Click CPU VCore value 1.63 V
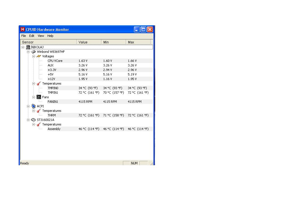The height and width of the screenshot is (218, 290). 83,61
